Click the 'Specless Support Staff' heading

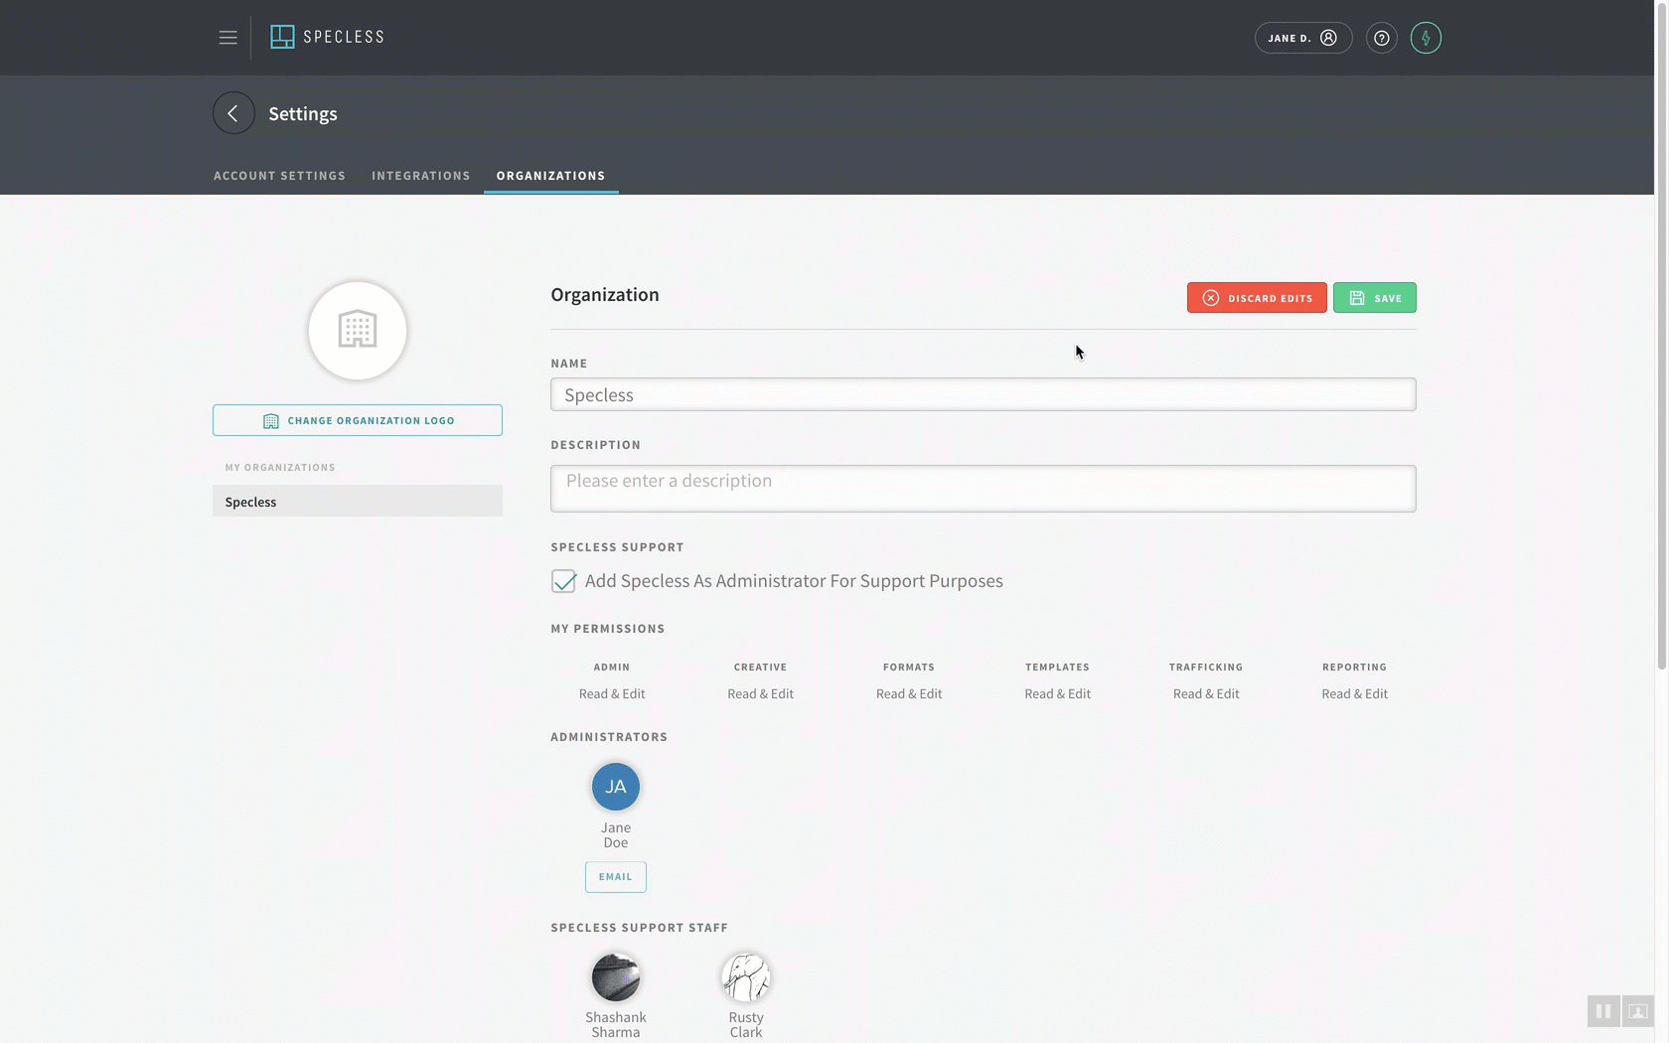(640, 928)
